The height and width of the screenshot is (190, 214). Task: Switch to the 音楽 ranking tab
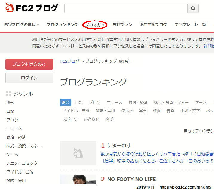pyautogui.click(x=170, y=111)
